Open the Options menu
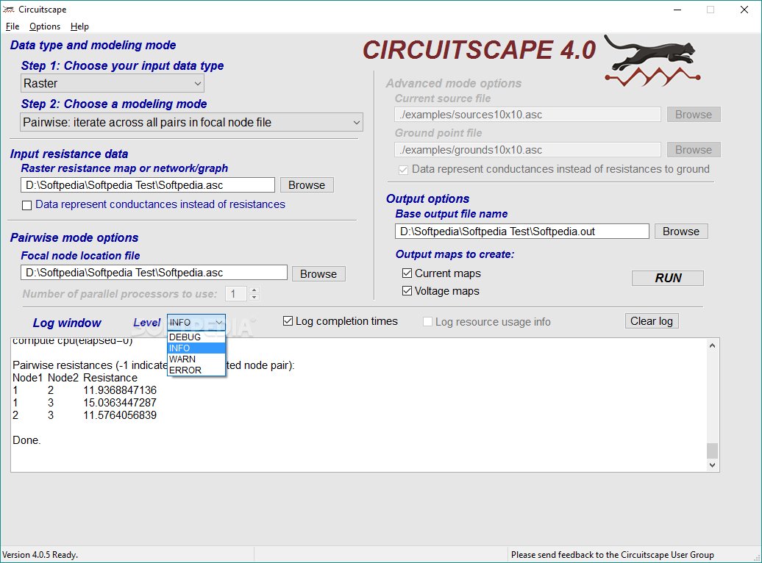This screenshot has width=762, height=563. 45,26
